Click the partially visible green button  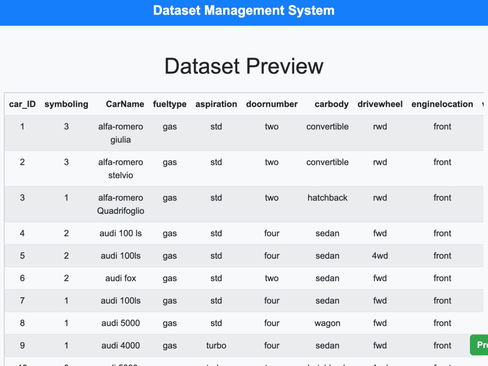pos(479,345)
